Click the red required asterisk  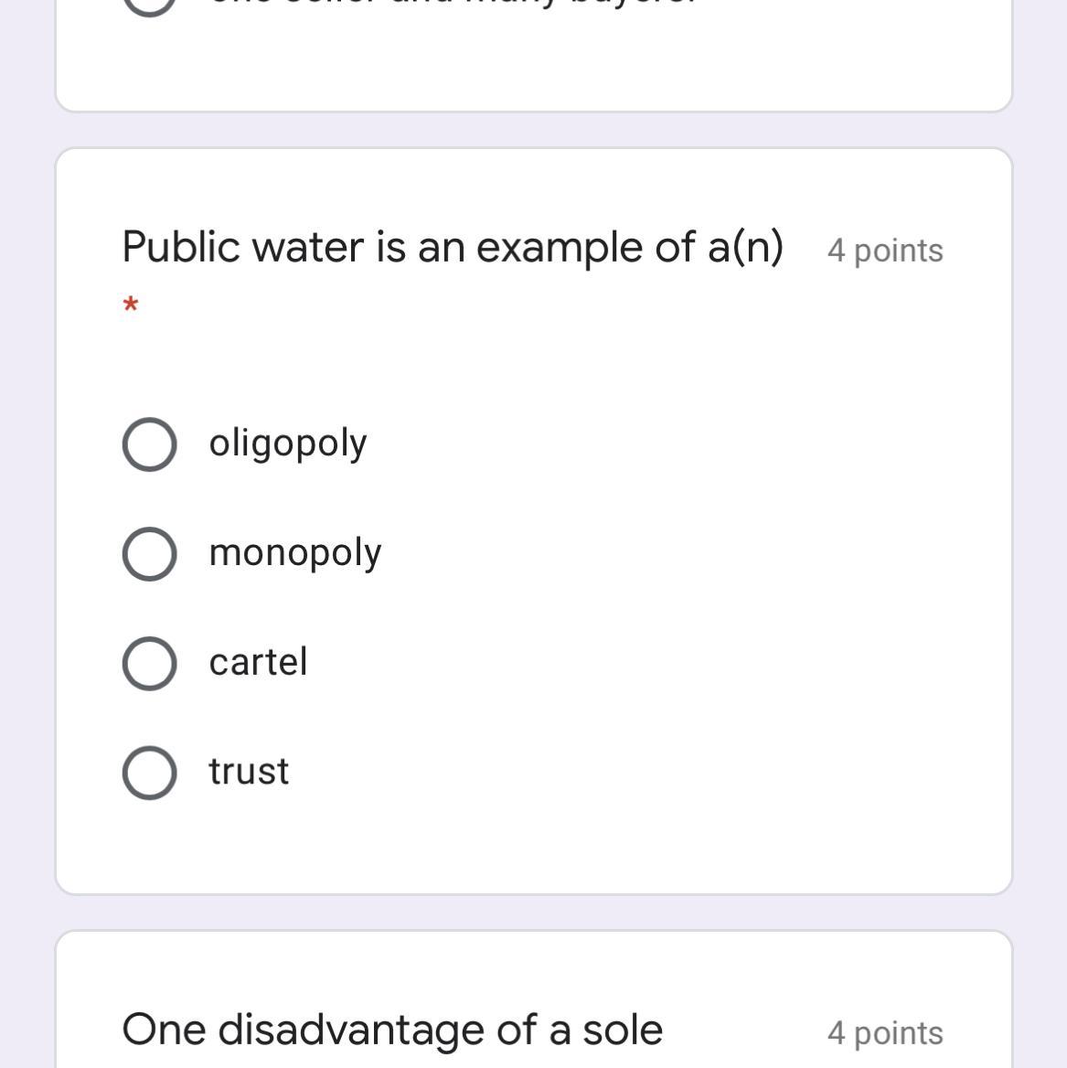[x=131, y=304]
